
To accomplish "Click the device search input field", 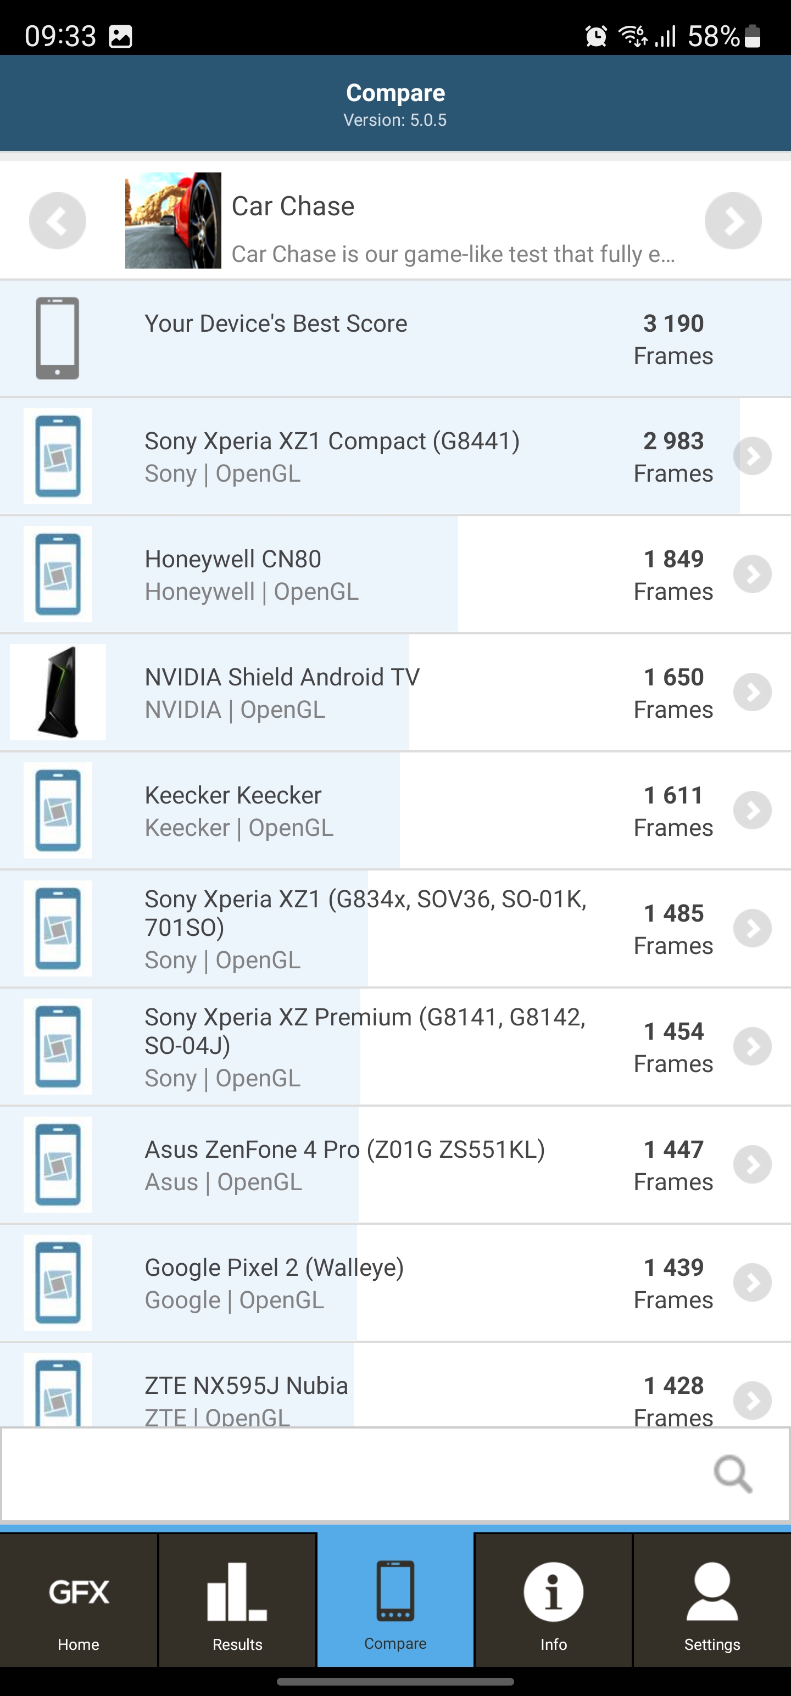I will (x=355, y=1474).
